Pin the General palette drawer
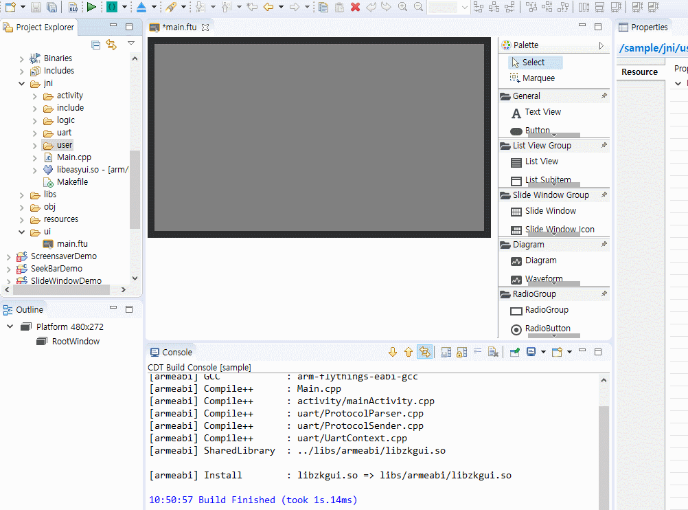Image resolution: width=688 pixels, height=510 pixels. (604, 96)
